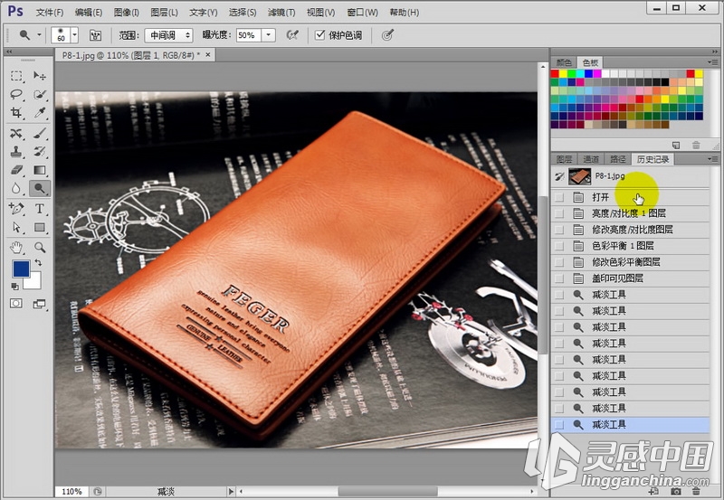This screenshot has width=724, height=500.
Task: Open the 范围 中间调 dropdown
Action: pos(168,35)
